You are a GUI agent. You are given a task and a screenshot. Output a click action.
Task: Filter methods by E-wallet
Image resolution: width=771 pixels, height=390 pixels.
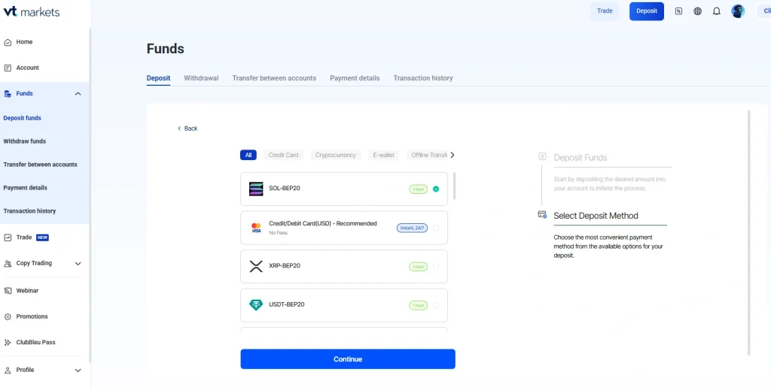click(383, 155)
